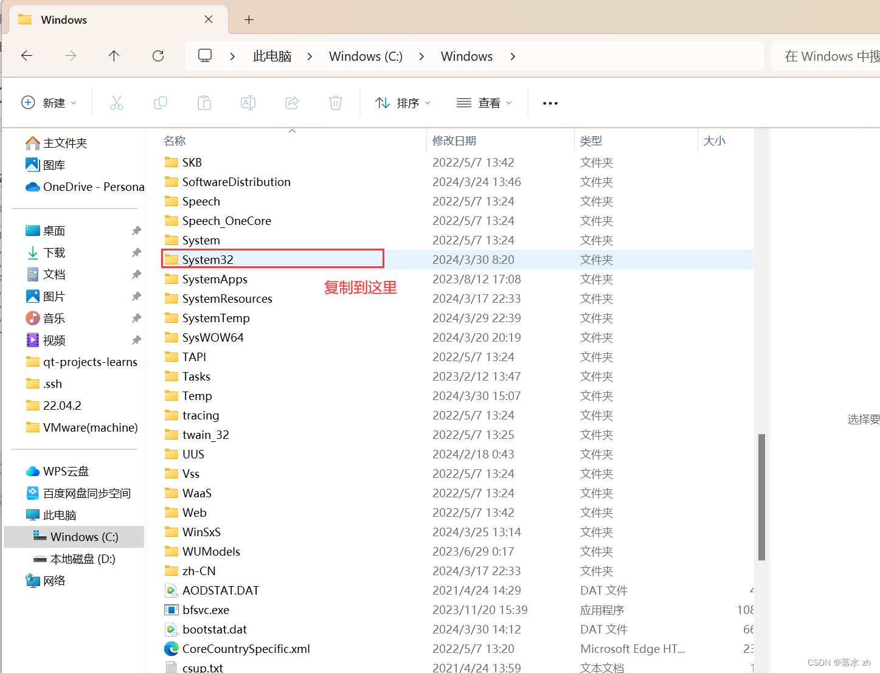Open 文档 quick access item
The image size is (880, 673).
pyautogui.click(x=46, y=274)
